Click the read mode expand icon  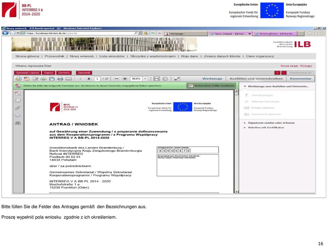point(177,78)
